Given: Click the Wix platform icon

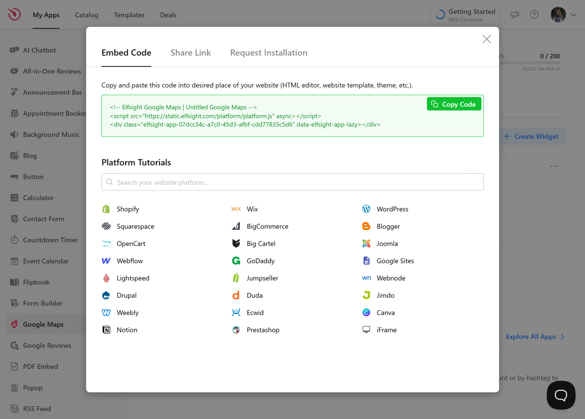Looking at the screenshot, I should 236,209.
